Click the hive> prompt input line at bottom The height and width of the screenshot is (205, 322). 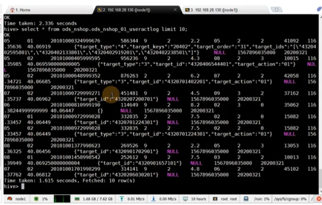tap(14, 186)
